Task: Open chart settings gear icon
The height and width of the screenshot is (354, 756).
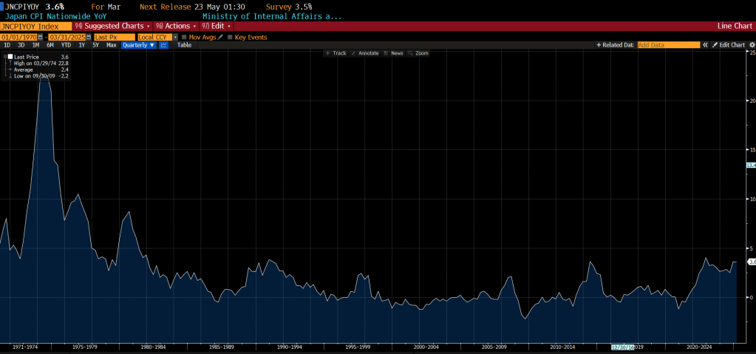Action: tap(751, 45)
